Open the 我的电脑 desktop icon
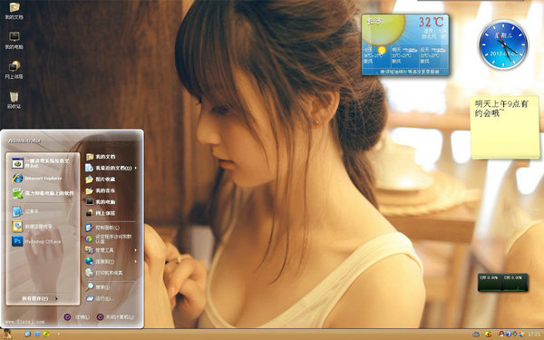This screenshot has height=340, width=544. (x=15, y=40)
